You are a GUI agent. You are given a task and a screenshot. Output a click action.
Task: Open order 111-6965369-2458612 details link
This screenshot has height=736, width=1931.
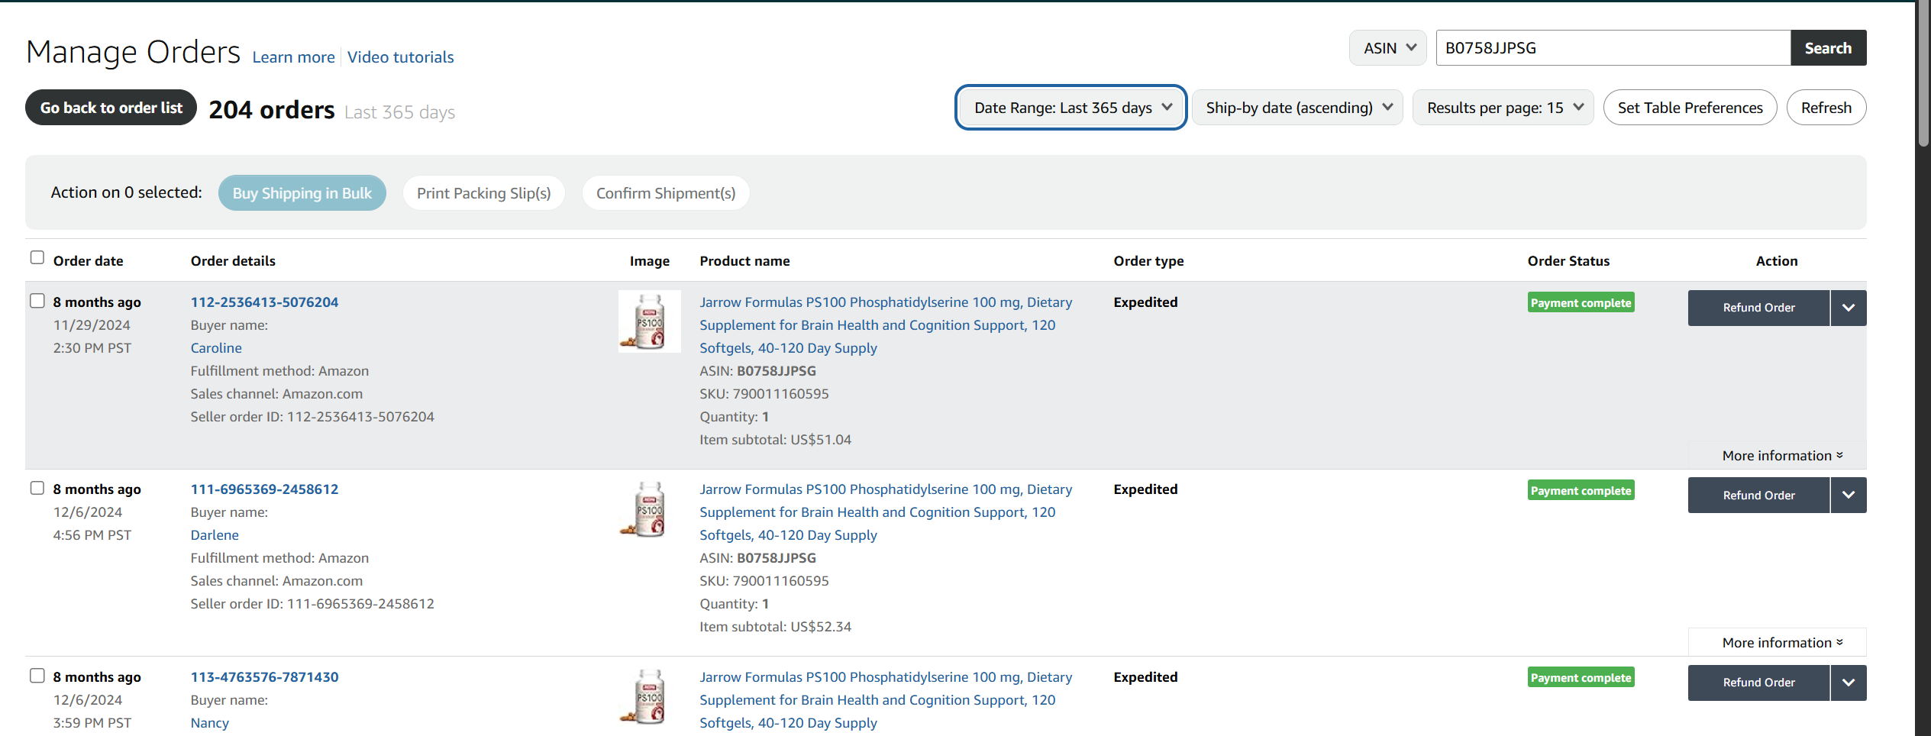coord(264,489)
